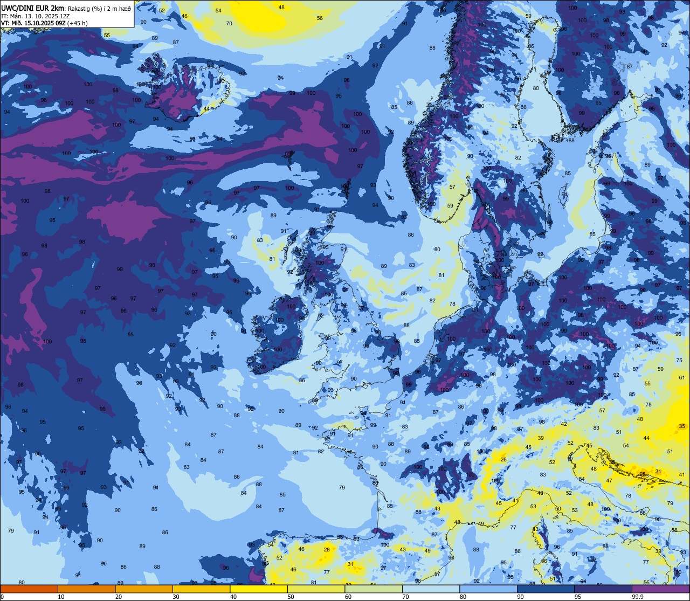Click the 95–99.9 dark navy legend swatch
690x601 pixels.
click(603, 589)
